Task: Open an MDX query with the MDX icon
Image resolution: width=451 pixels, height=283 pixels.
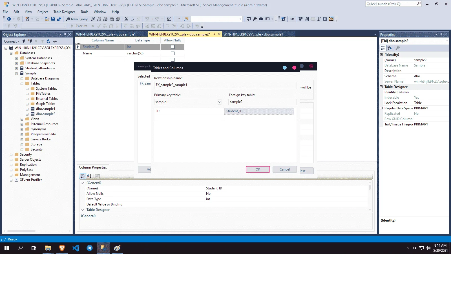Action: pos(99,19)
